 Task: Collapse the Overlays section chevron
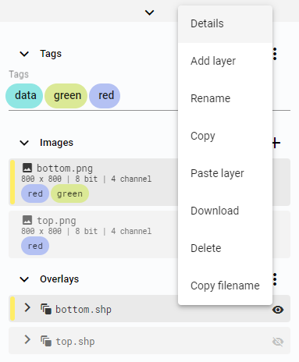(24, 279)
